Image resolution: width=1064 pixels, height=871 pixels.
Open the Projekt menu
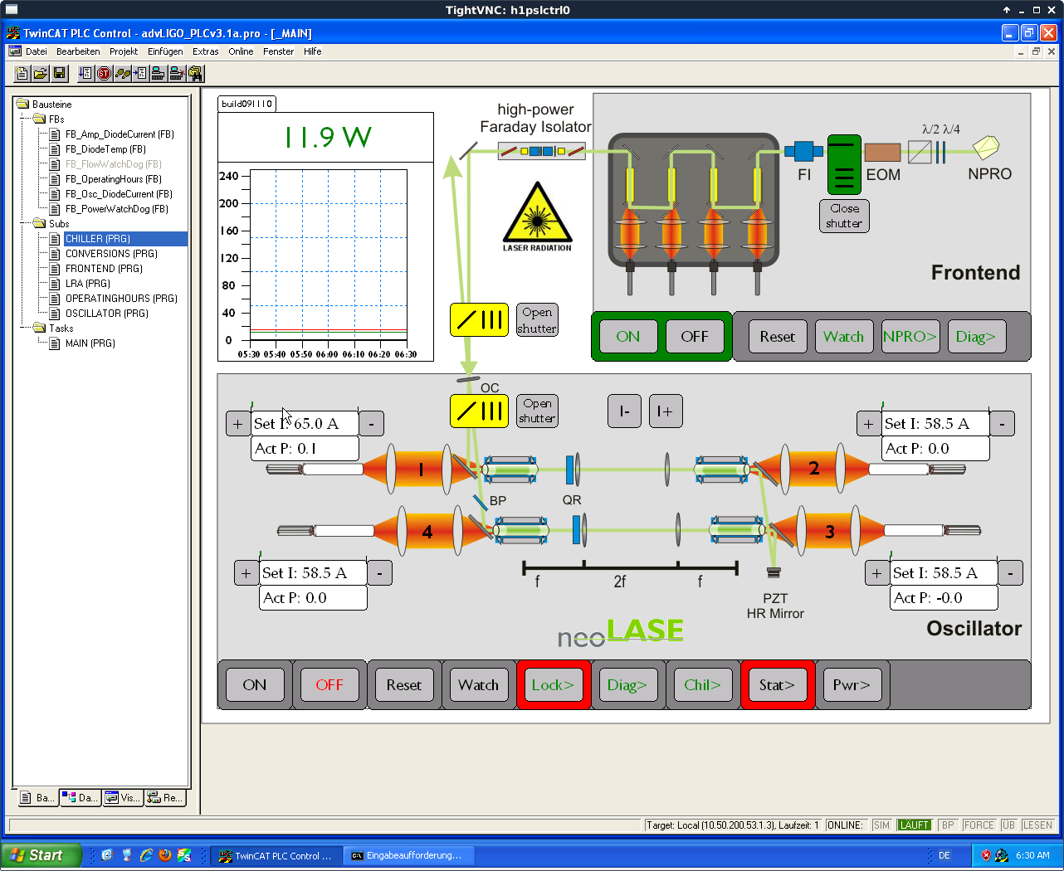[123, 51]
